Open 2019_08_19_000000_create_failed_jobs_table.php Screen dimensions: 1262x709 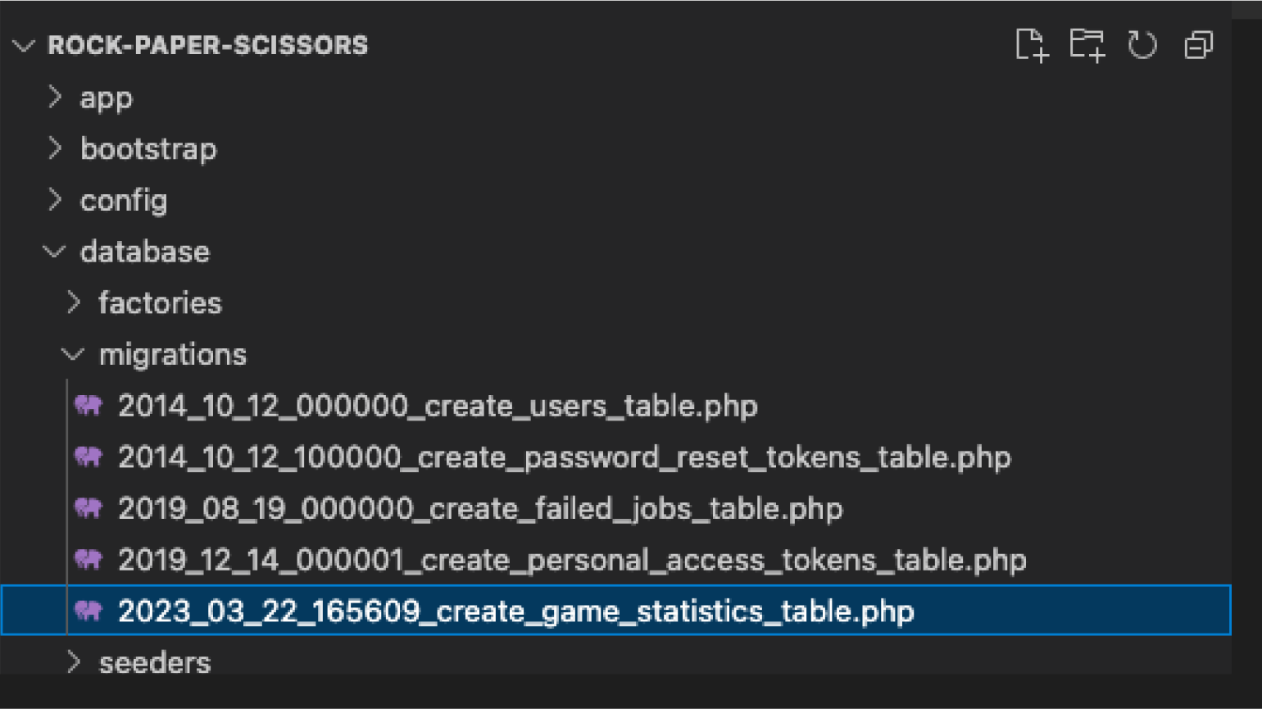coord(480,509)
